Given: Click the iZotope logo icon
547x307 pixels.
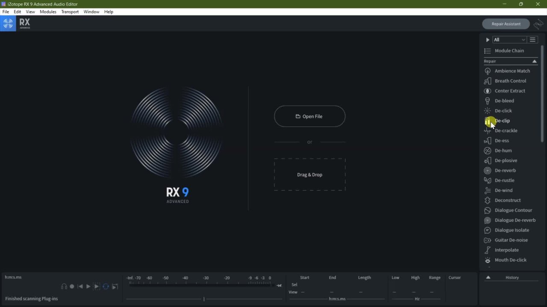Looking at the screenshot, I should point(8,24).
